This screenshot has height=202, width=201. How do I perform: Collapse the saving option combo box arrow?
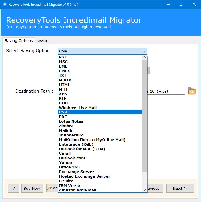tap(144, 51)
